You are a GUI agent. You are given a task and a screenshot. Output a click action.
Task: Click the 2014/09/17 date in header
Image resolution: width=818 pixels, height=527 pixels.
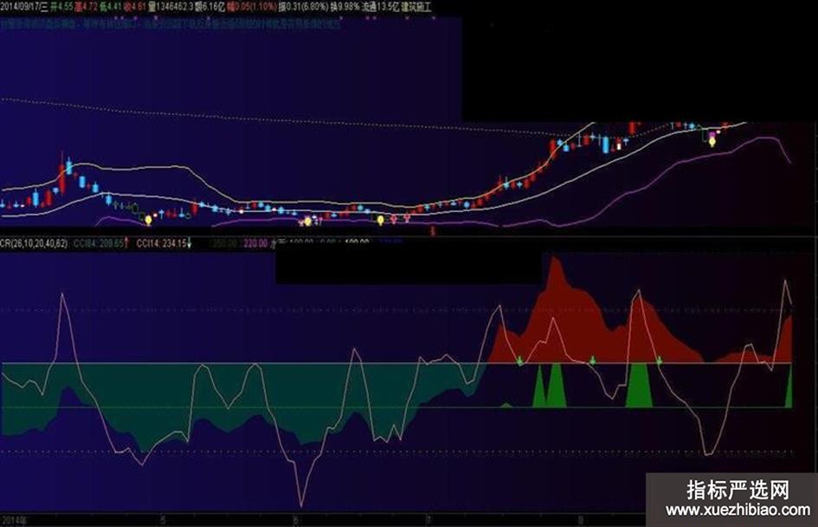(20, 7)
